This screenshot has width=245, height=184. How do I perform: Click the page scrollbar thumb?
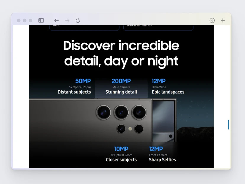[228, 124]
